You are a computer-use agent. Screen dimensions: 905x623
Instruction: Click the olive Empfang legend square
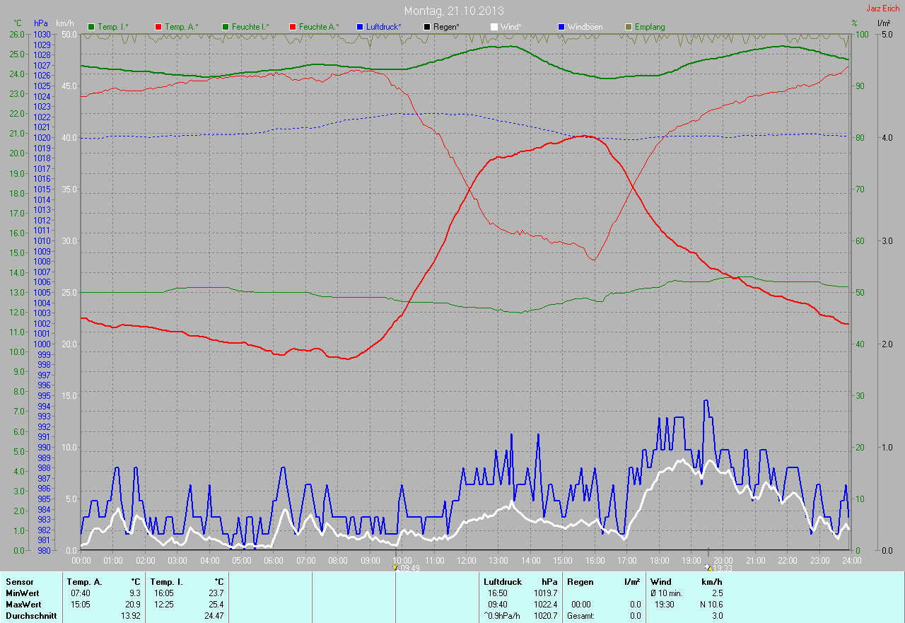click(x=628, y=27)
